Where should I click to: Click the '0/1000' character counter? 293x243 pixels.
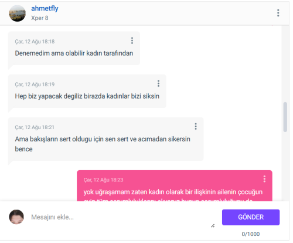point(251,234)
